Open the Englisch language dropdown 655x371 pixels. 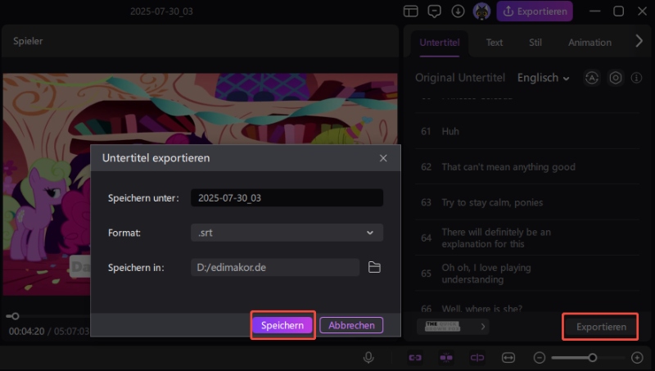tap(544, 78)
